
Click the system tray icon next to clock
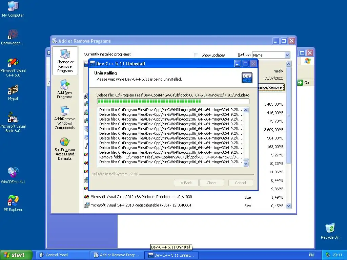coord(328,255)
